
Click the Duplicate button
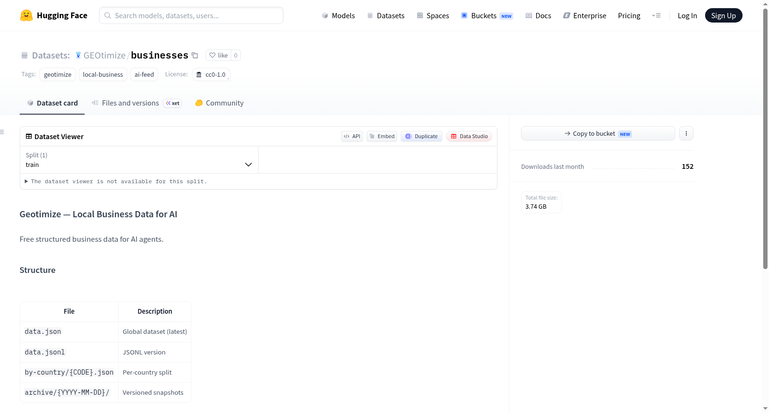[x=422, y=136]
